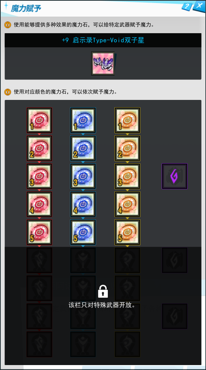The width and height of the screenshot is (206, 370).
Task: Select orange magic stone slot 3
Action: click(x=127, y=176)
